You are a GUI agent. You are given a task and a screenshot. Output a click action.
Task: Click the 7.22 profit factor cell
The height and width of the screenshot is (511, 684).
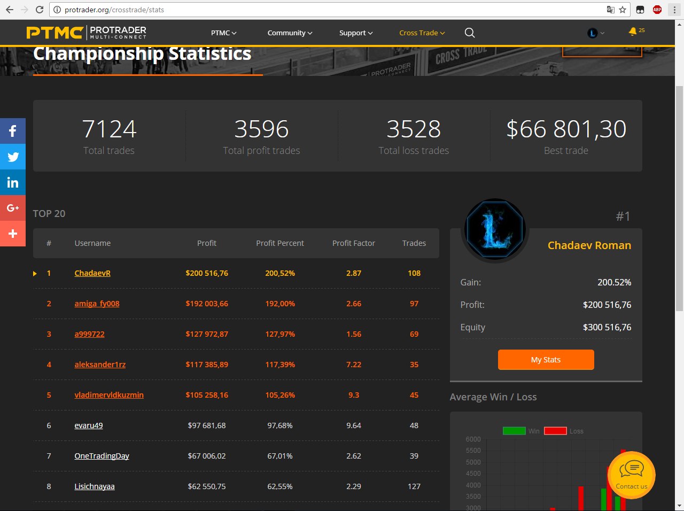click(x=354, y=365)
